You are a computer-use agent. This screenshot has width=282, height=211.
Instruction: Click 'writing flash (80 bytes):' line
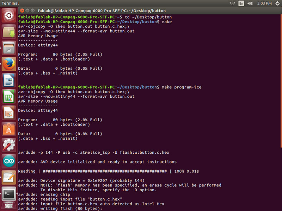pos(60,209)
